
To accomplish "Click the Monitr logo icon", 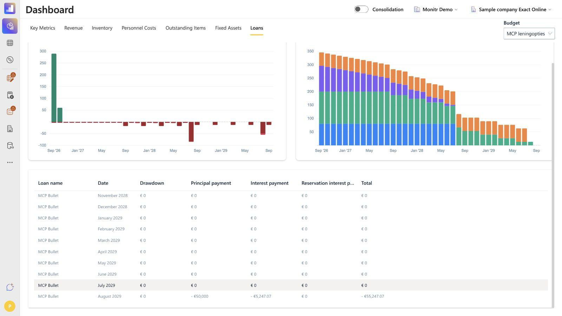I will 10,8.
